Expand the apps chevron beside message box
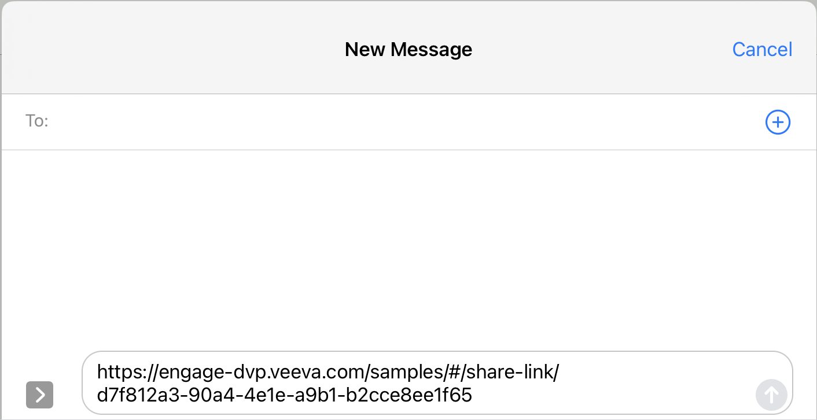Screen dimensions: 817x420 [x=40, y=395]
